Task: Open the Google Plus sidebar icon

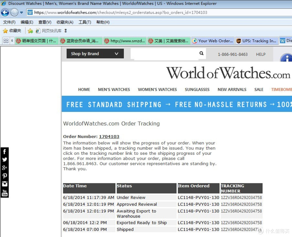Action: coord(5,167)
